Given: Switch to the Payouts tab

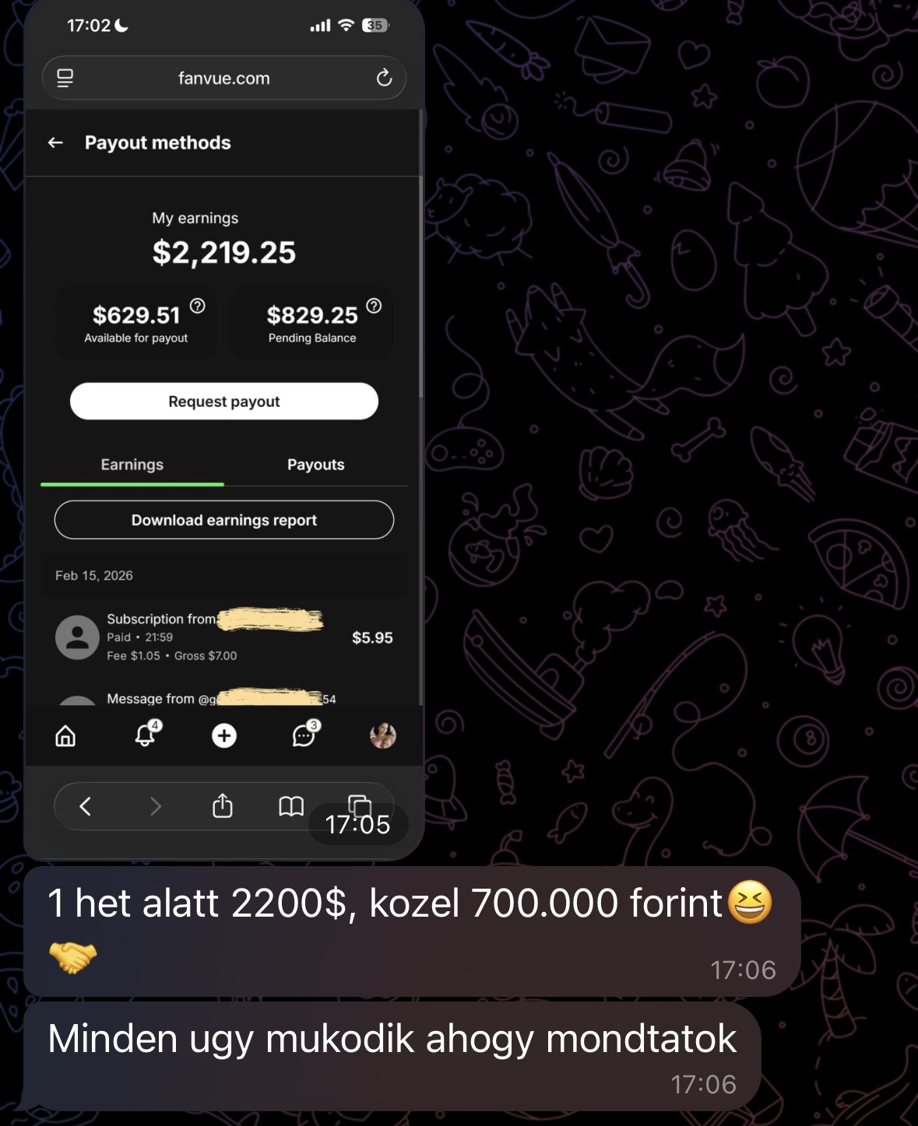Looking at the screenshot, I should click(315, 465).
